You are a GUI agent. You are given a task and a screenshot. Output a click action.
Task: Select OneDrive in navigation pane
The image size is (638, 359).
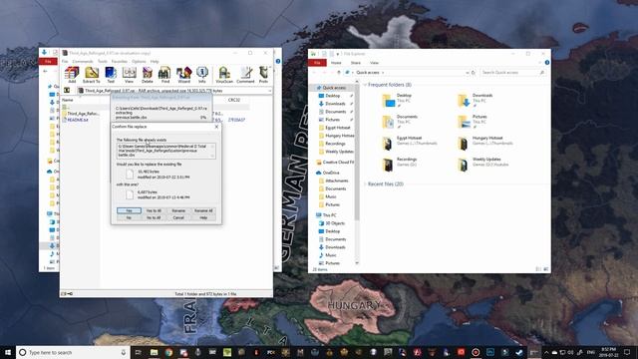tap(331, 173)
